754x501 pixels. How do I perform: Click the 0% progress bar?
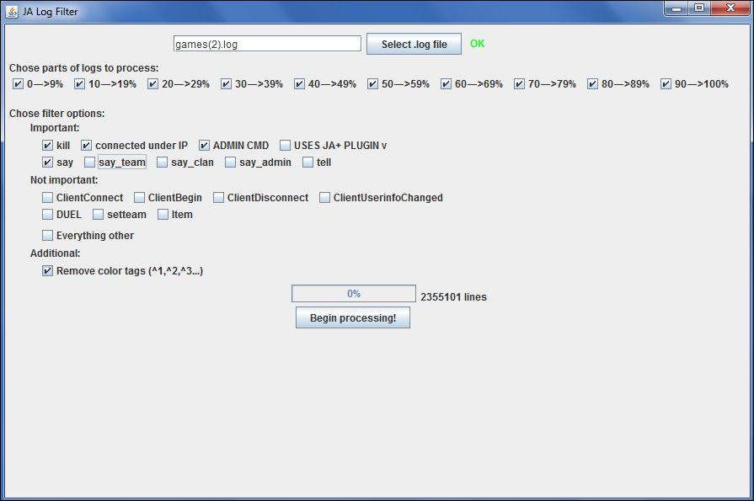click(x=353, y=294)
